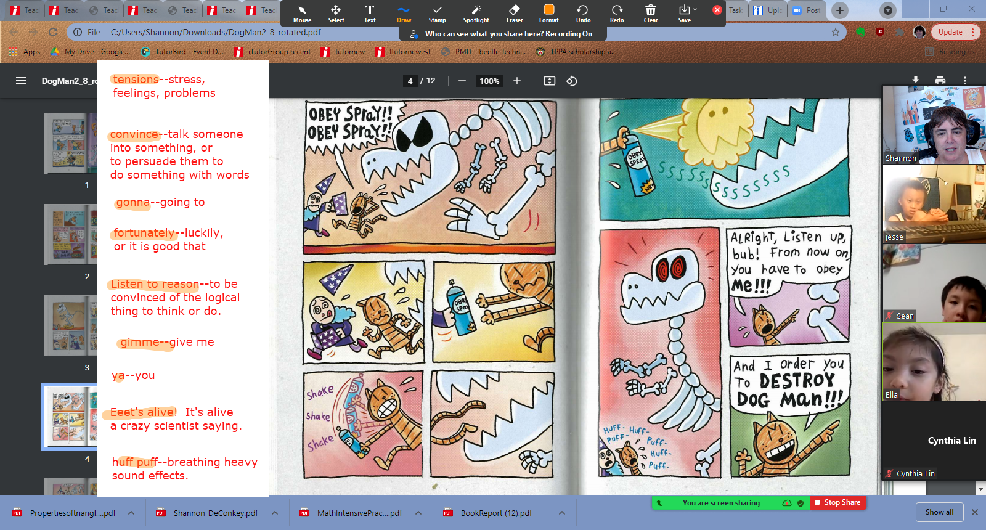986x530 pixels.
Task: Open a new browser tab
Action: 840,10
